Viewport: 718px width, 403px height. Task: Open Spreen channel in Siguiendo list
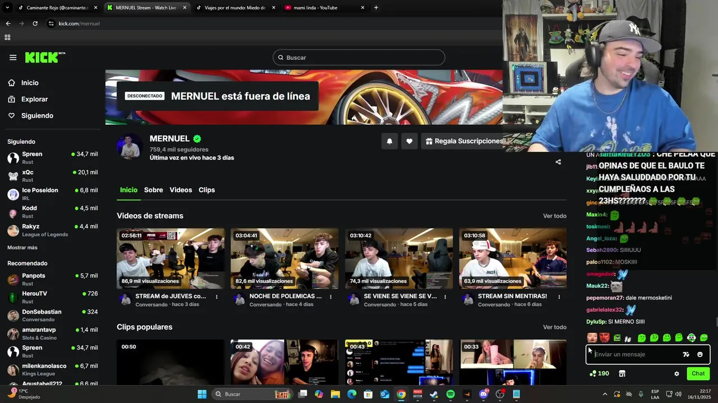point(52,158)
